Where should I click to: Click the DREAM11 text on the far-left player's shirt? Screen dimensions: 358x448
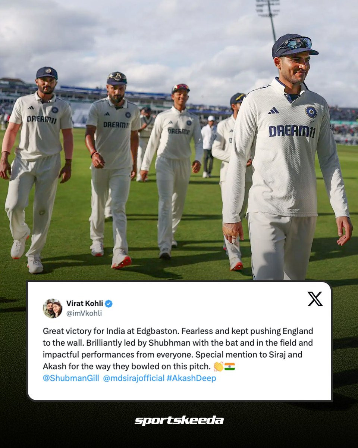point(41,119)
